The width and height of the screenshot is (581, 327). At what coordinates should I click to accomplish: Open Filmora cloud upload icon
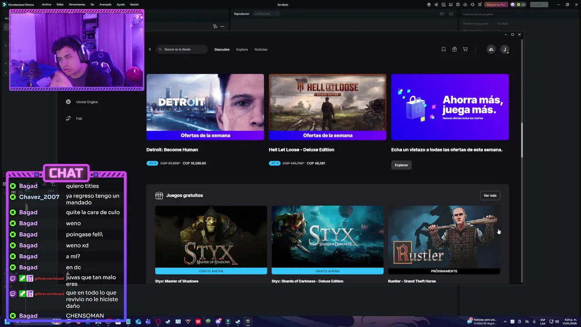point(465,5)
